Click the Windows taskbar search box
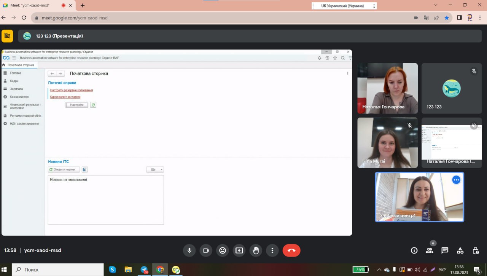The width and height of the screenshot is (487, 276). [x=58, y=270]
